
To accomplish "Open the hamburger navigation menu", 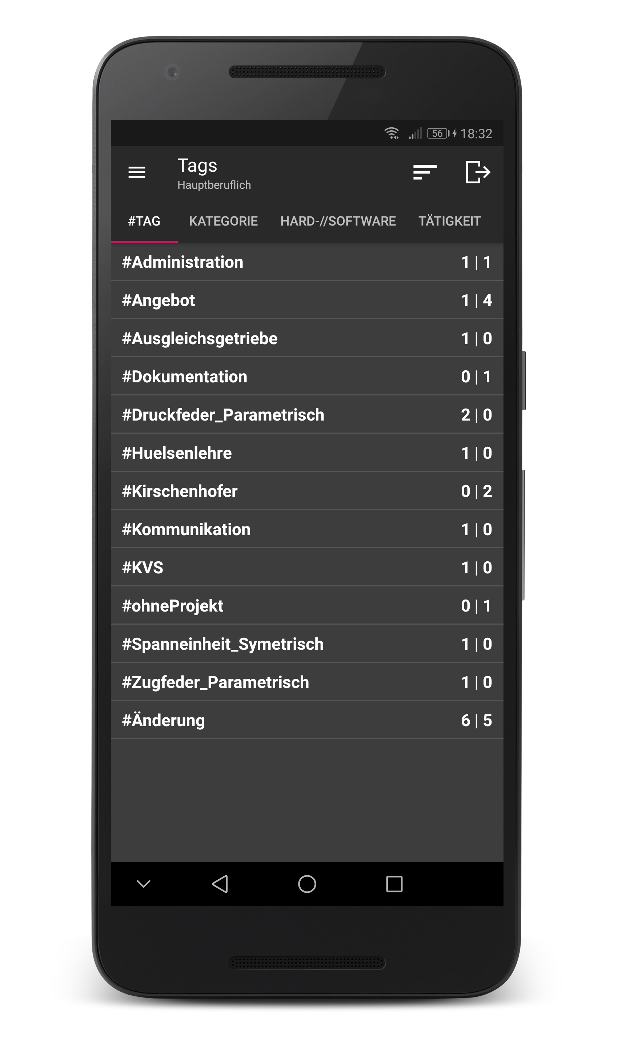I will (x=137, y=172).
